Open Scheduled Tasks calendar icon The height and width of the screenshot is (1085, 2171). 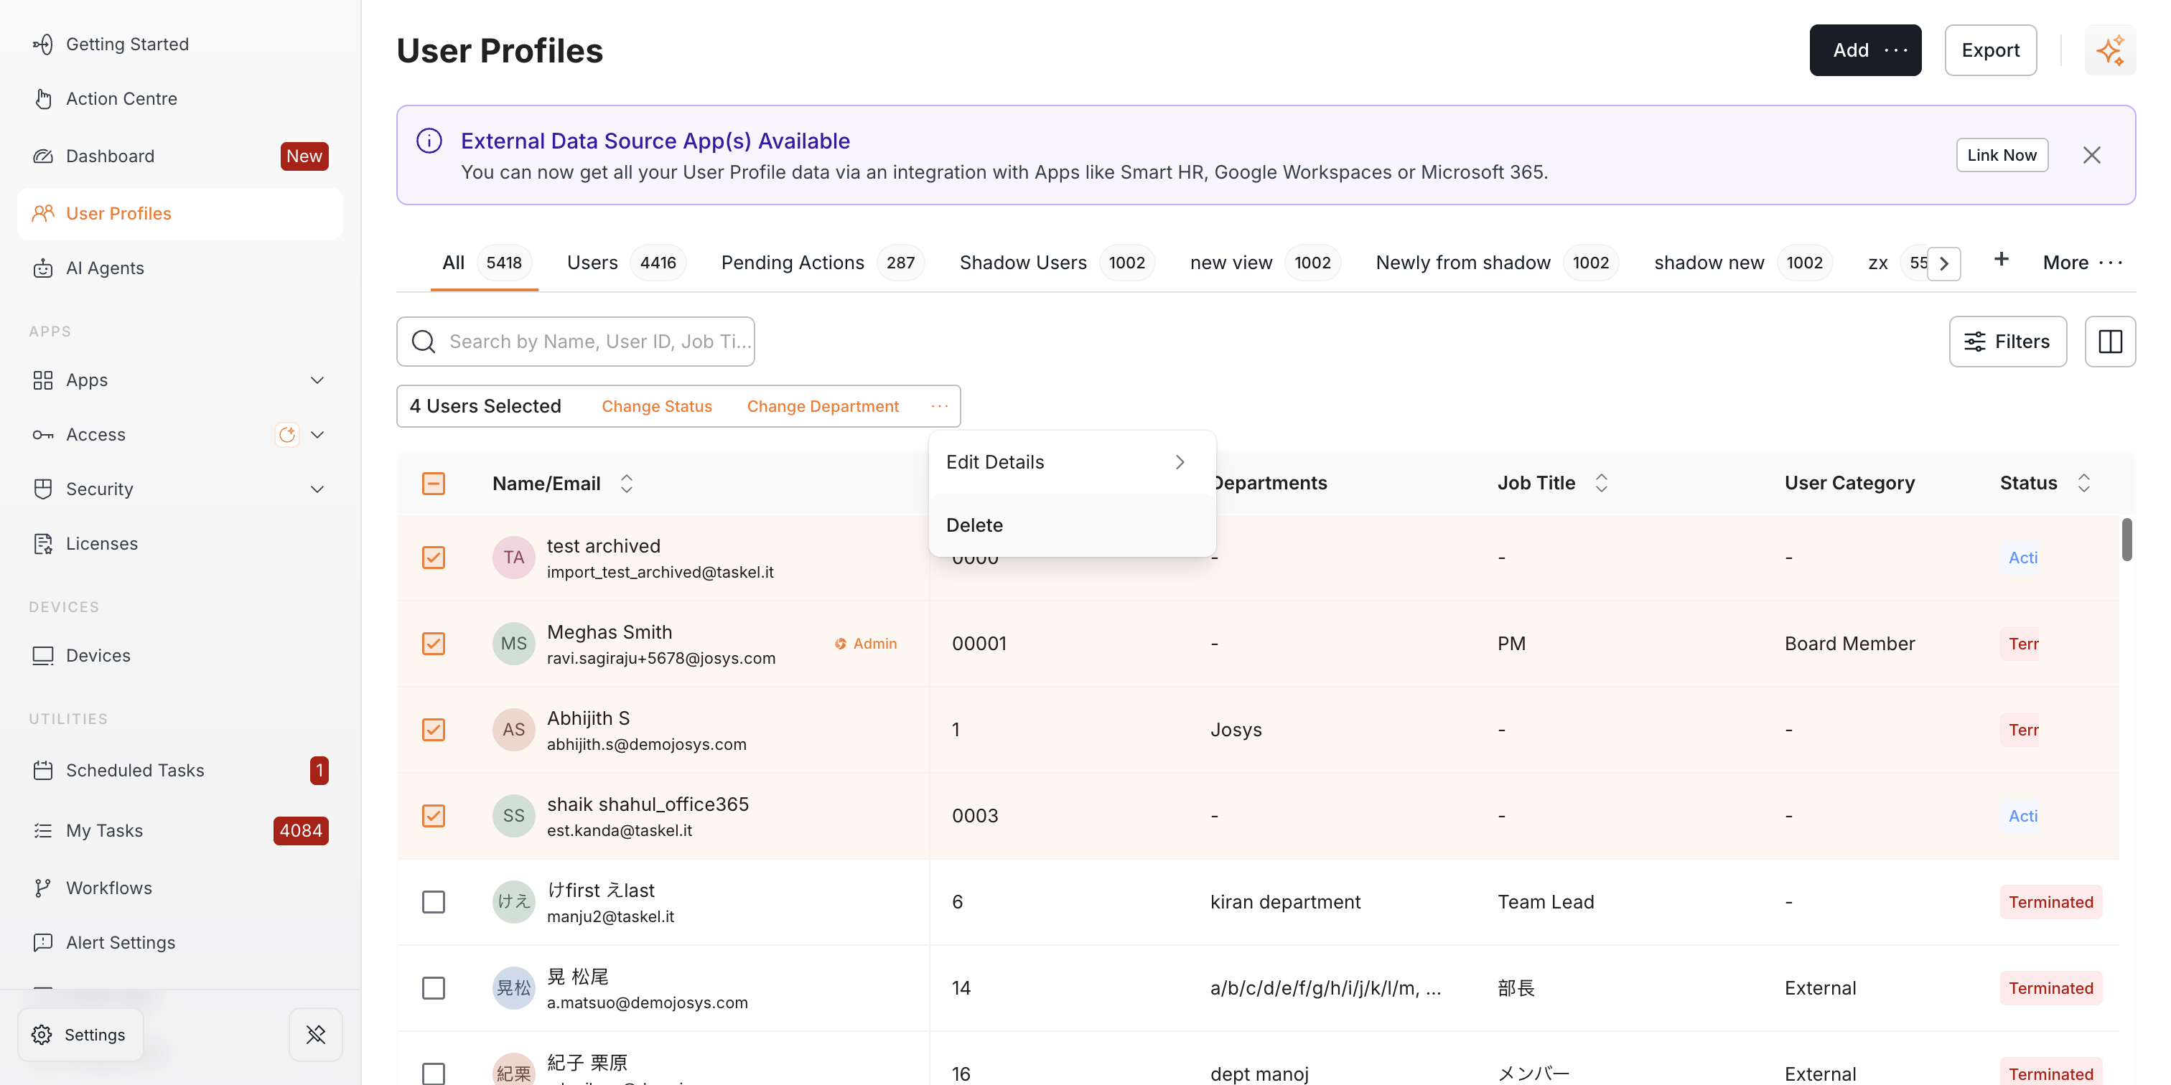tap(42, 770)
